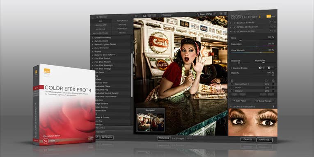Screen dimensions: 314x157
Task: Open the SETTINGS dialog button
Action: coord(107,137)
